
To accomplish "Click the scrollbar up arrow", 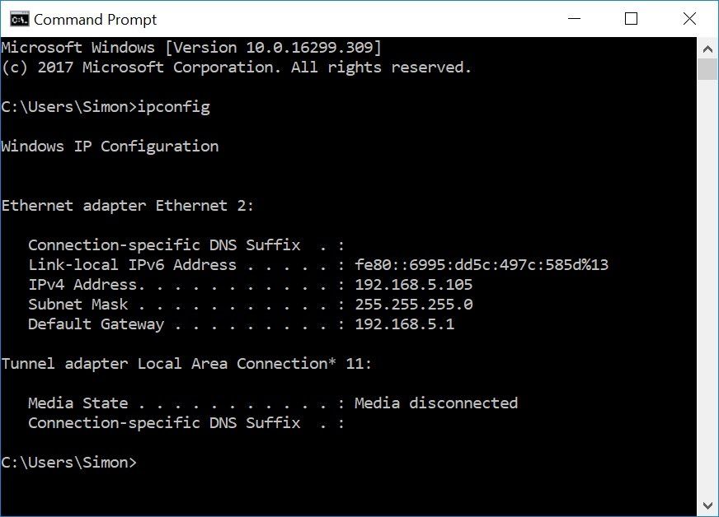I will [x=707, y=47].
